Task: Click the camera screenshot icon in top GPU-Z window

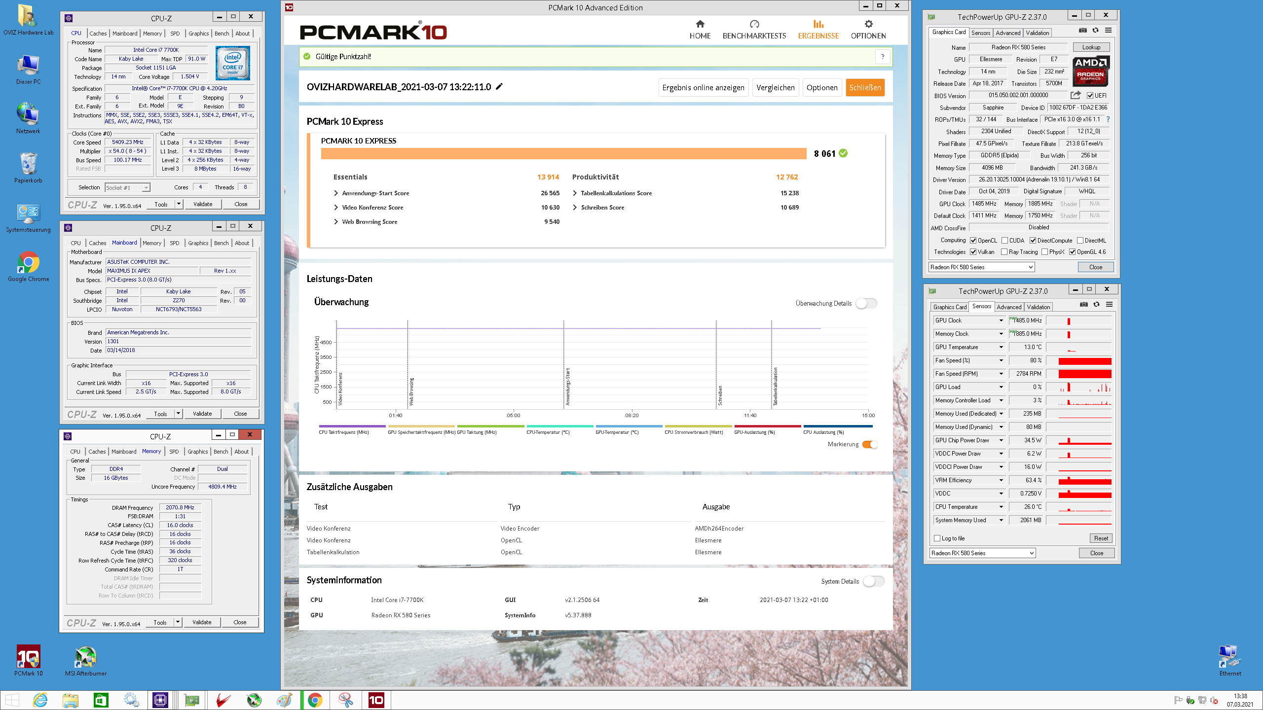Action: (x=1082, y=30)
